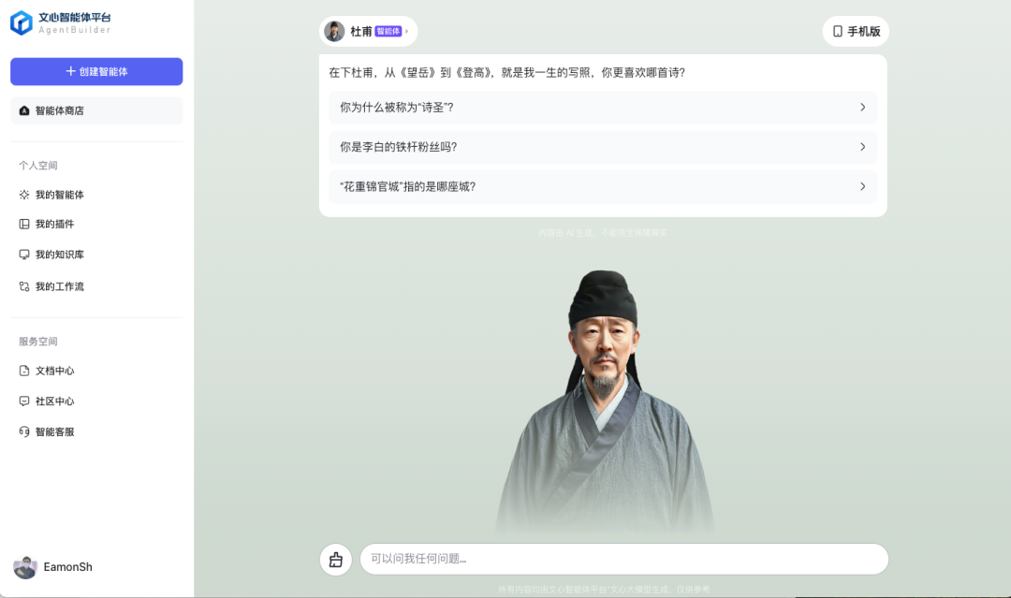
Task: Open suggestion 你是李白的铁杆粉丝吗?
Action: point(603,147)
